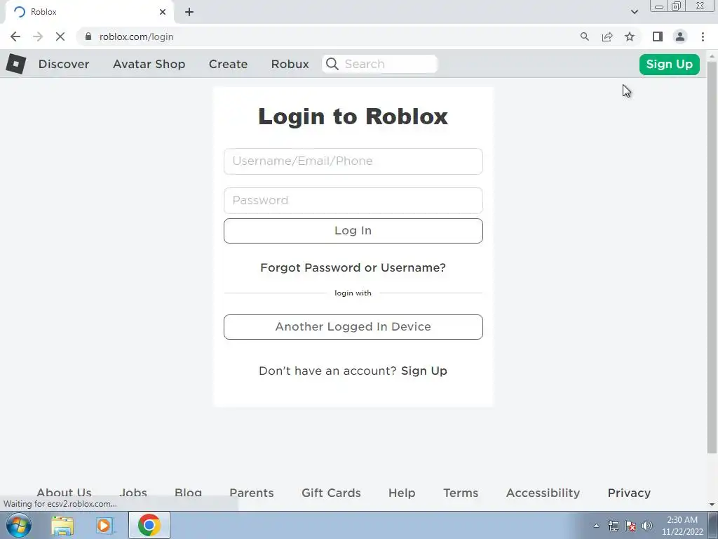This screenshot has height=539, width=718.
Task: Click the volume speaker tray icon
Action: coord(647,526)
